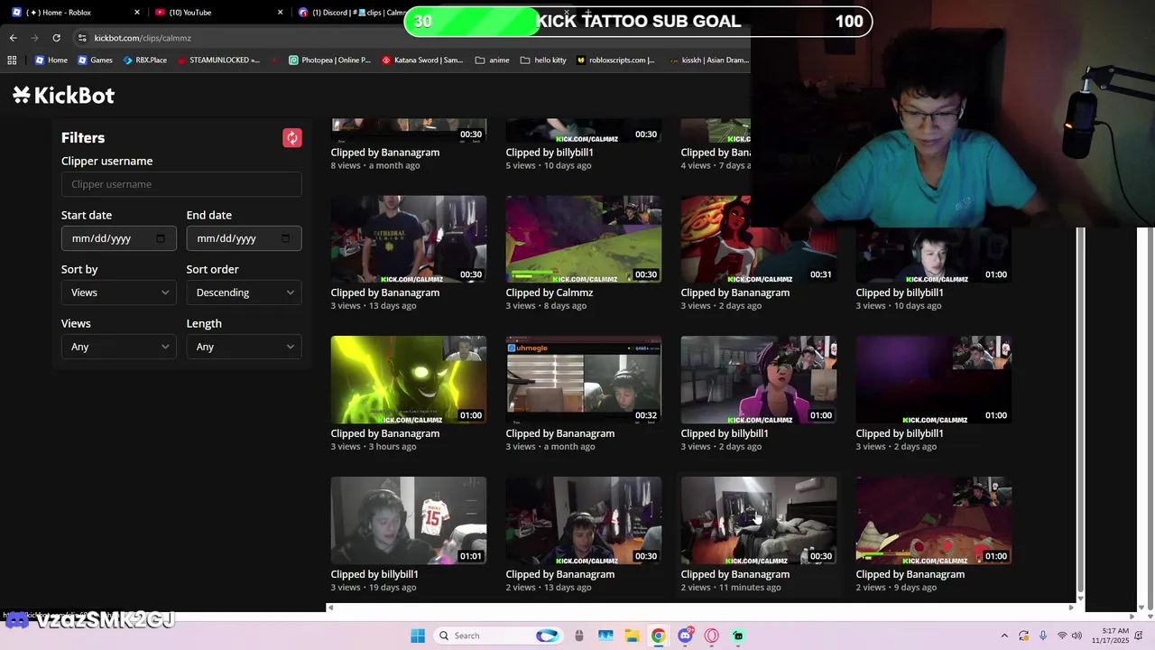Click the kisskh Asian Drama bookmark
This screenshot has width=1155, height=650.
click(709, 60)
